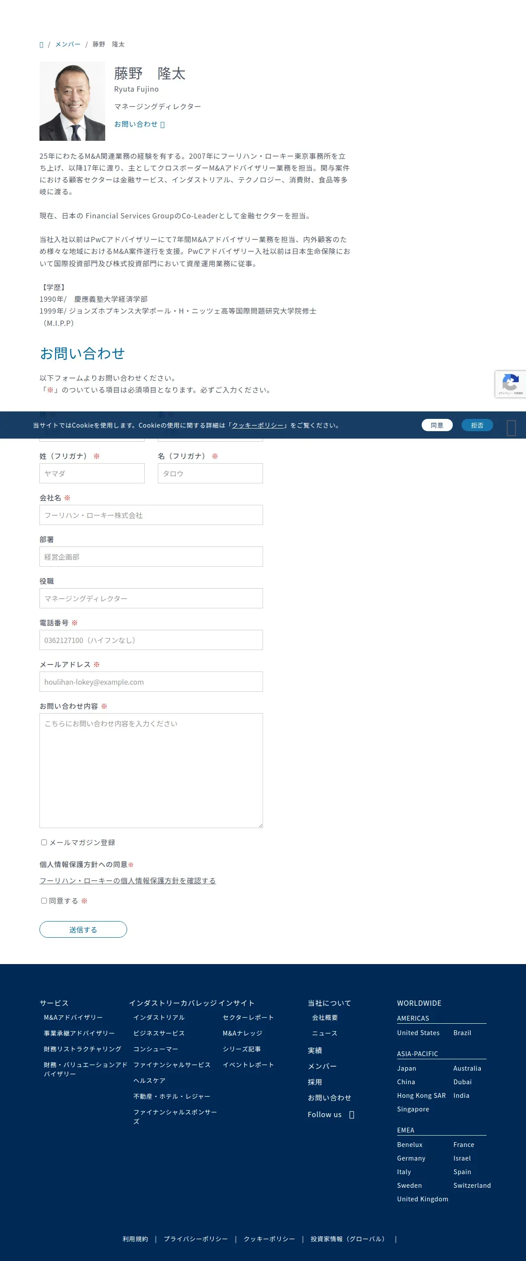Open ビジネスサービス footer link
This screenshot has width=526, height=1261.
click(x=159, y=1033)
